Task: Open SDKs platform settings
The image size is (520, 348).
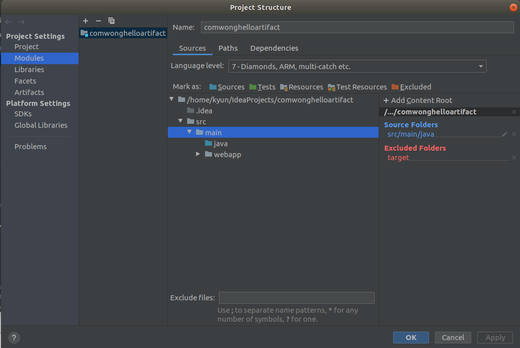Action: tap(23, 114)
